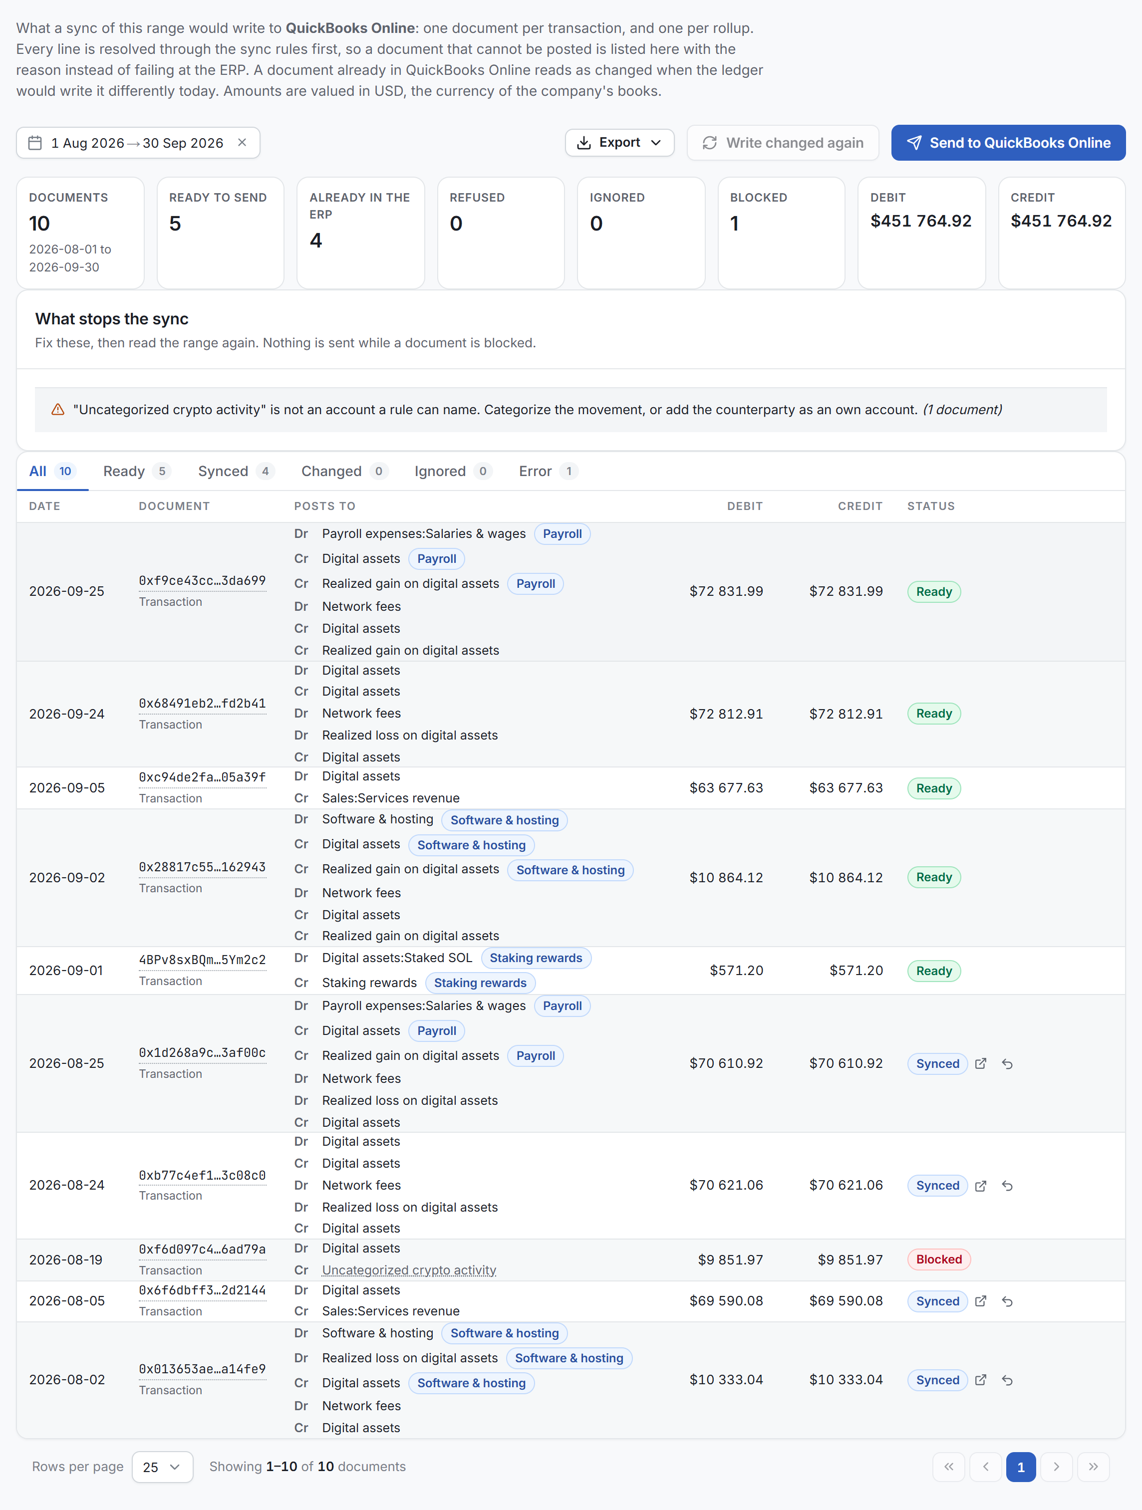Screen dimensions: 1142x1510
Task: Go to the last page
Action: click(1093, 1467)
